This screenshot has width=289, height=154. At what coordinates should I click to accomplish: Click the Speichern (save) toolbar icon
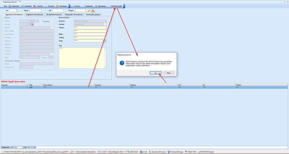[10, 6]
